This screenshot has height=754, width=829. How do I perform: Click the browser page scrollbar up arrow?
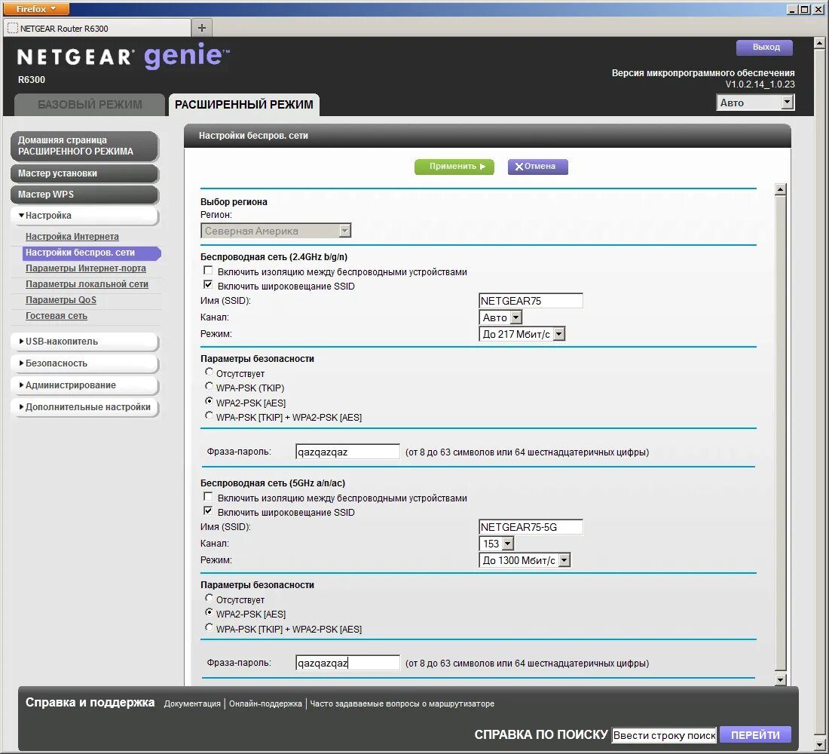(x=819, y=43)
